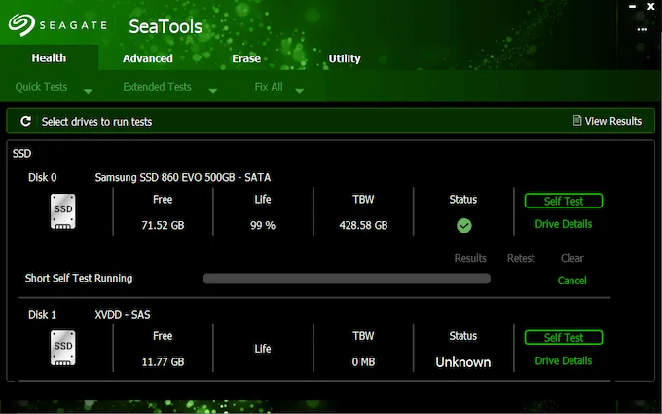Click the 11.77 GB free value

(x=163, y=362)
